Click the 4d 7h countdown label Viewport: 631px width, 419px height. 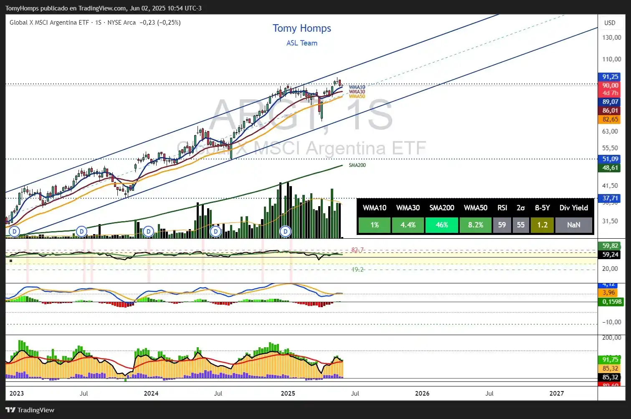610,93
